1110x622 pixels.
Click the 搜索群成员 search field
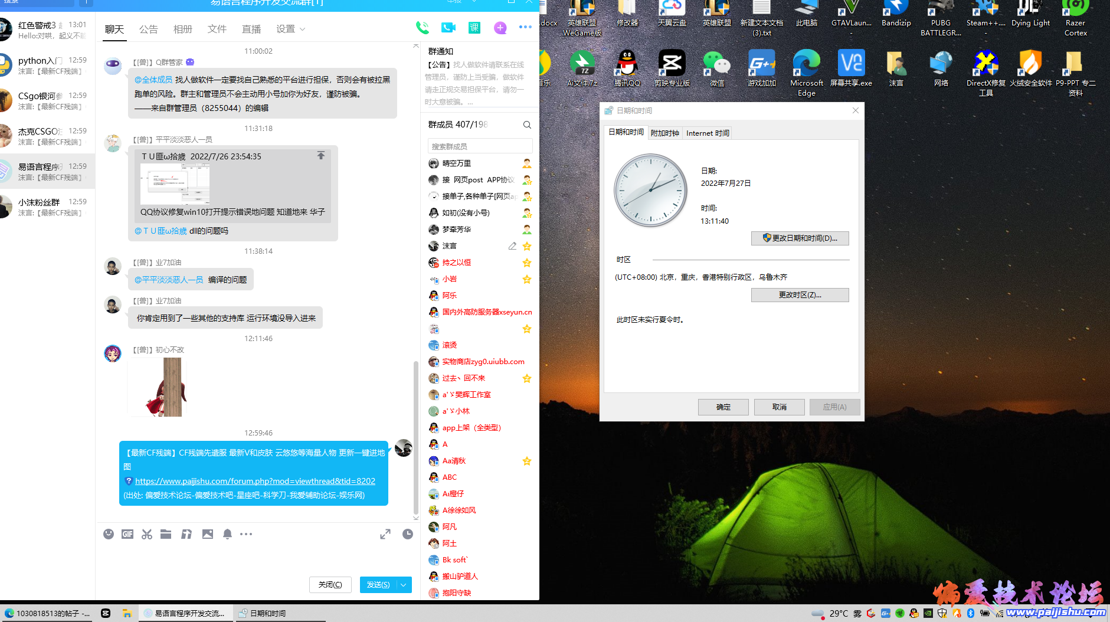tap(480, 146)
